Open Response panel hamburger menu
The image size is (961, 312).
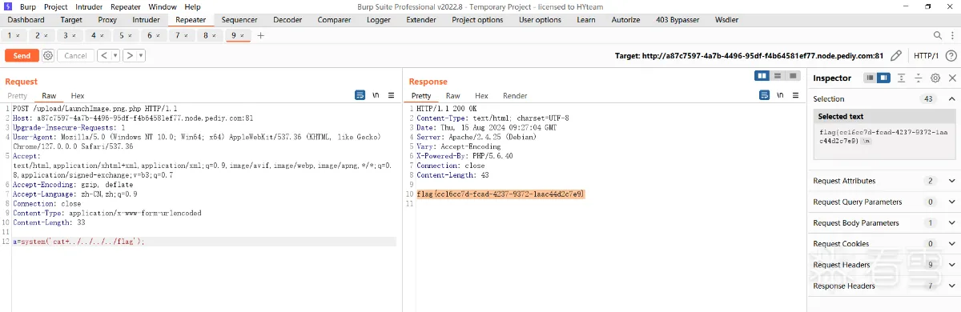tap(794, 95)
